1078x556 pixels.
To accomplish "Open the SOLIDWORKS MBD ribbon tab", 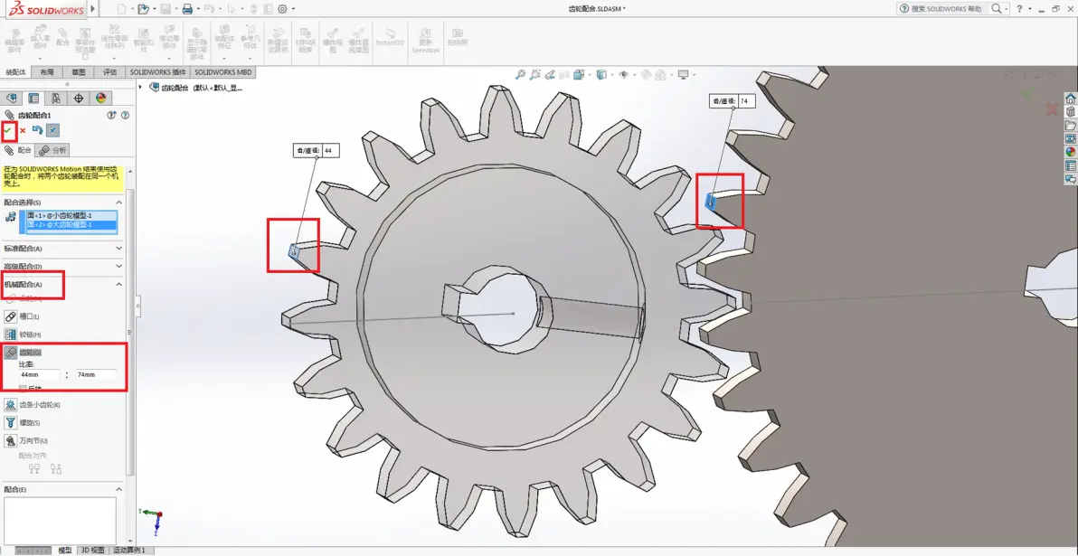I will pos(223,72).
